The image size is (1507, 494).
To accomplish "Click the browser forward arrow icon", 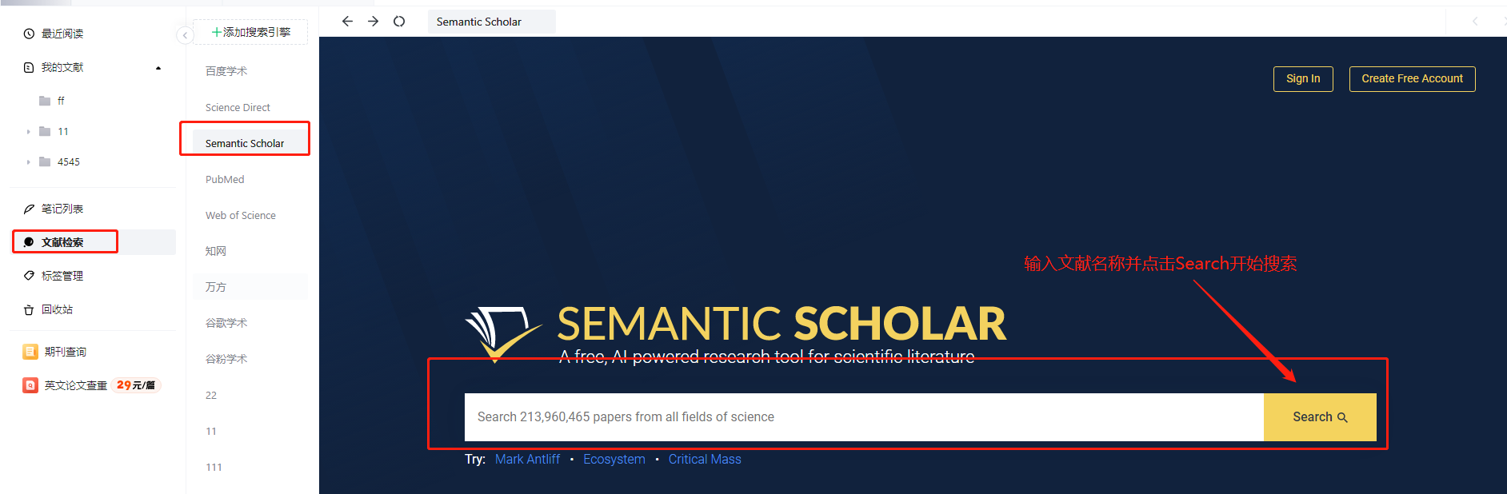I will 373,22.
